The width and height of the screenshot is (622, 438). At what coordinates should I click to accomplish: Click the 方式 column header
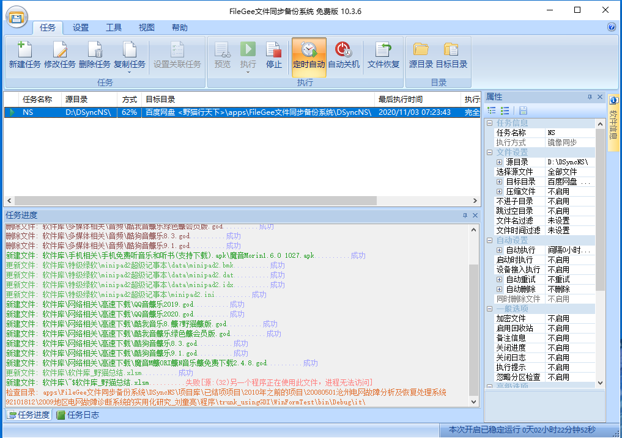point(129,99)
